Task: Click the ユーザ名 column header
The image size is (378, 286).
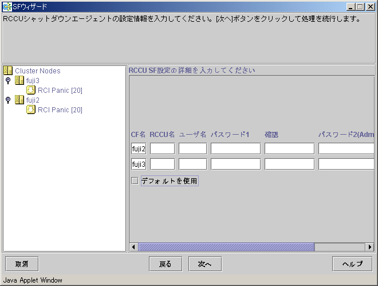Action: [192, 134]
